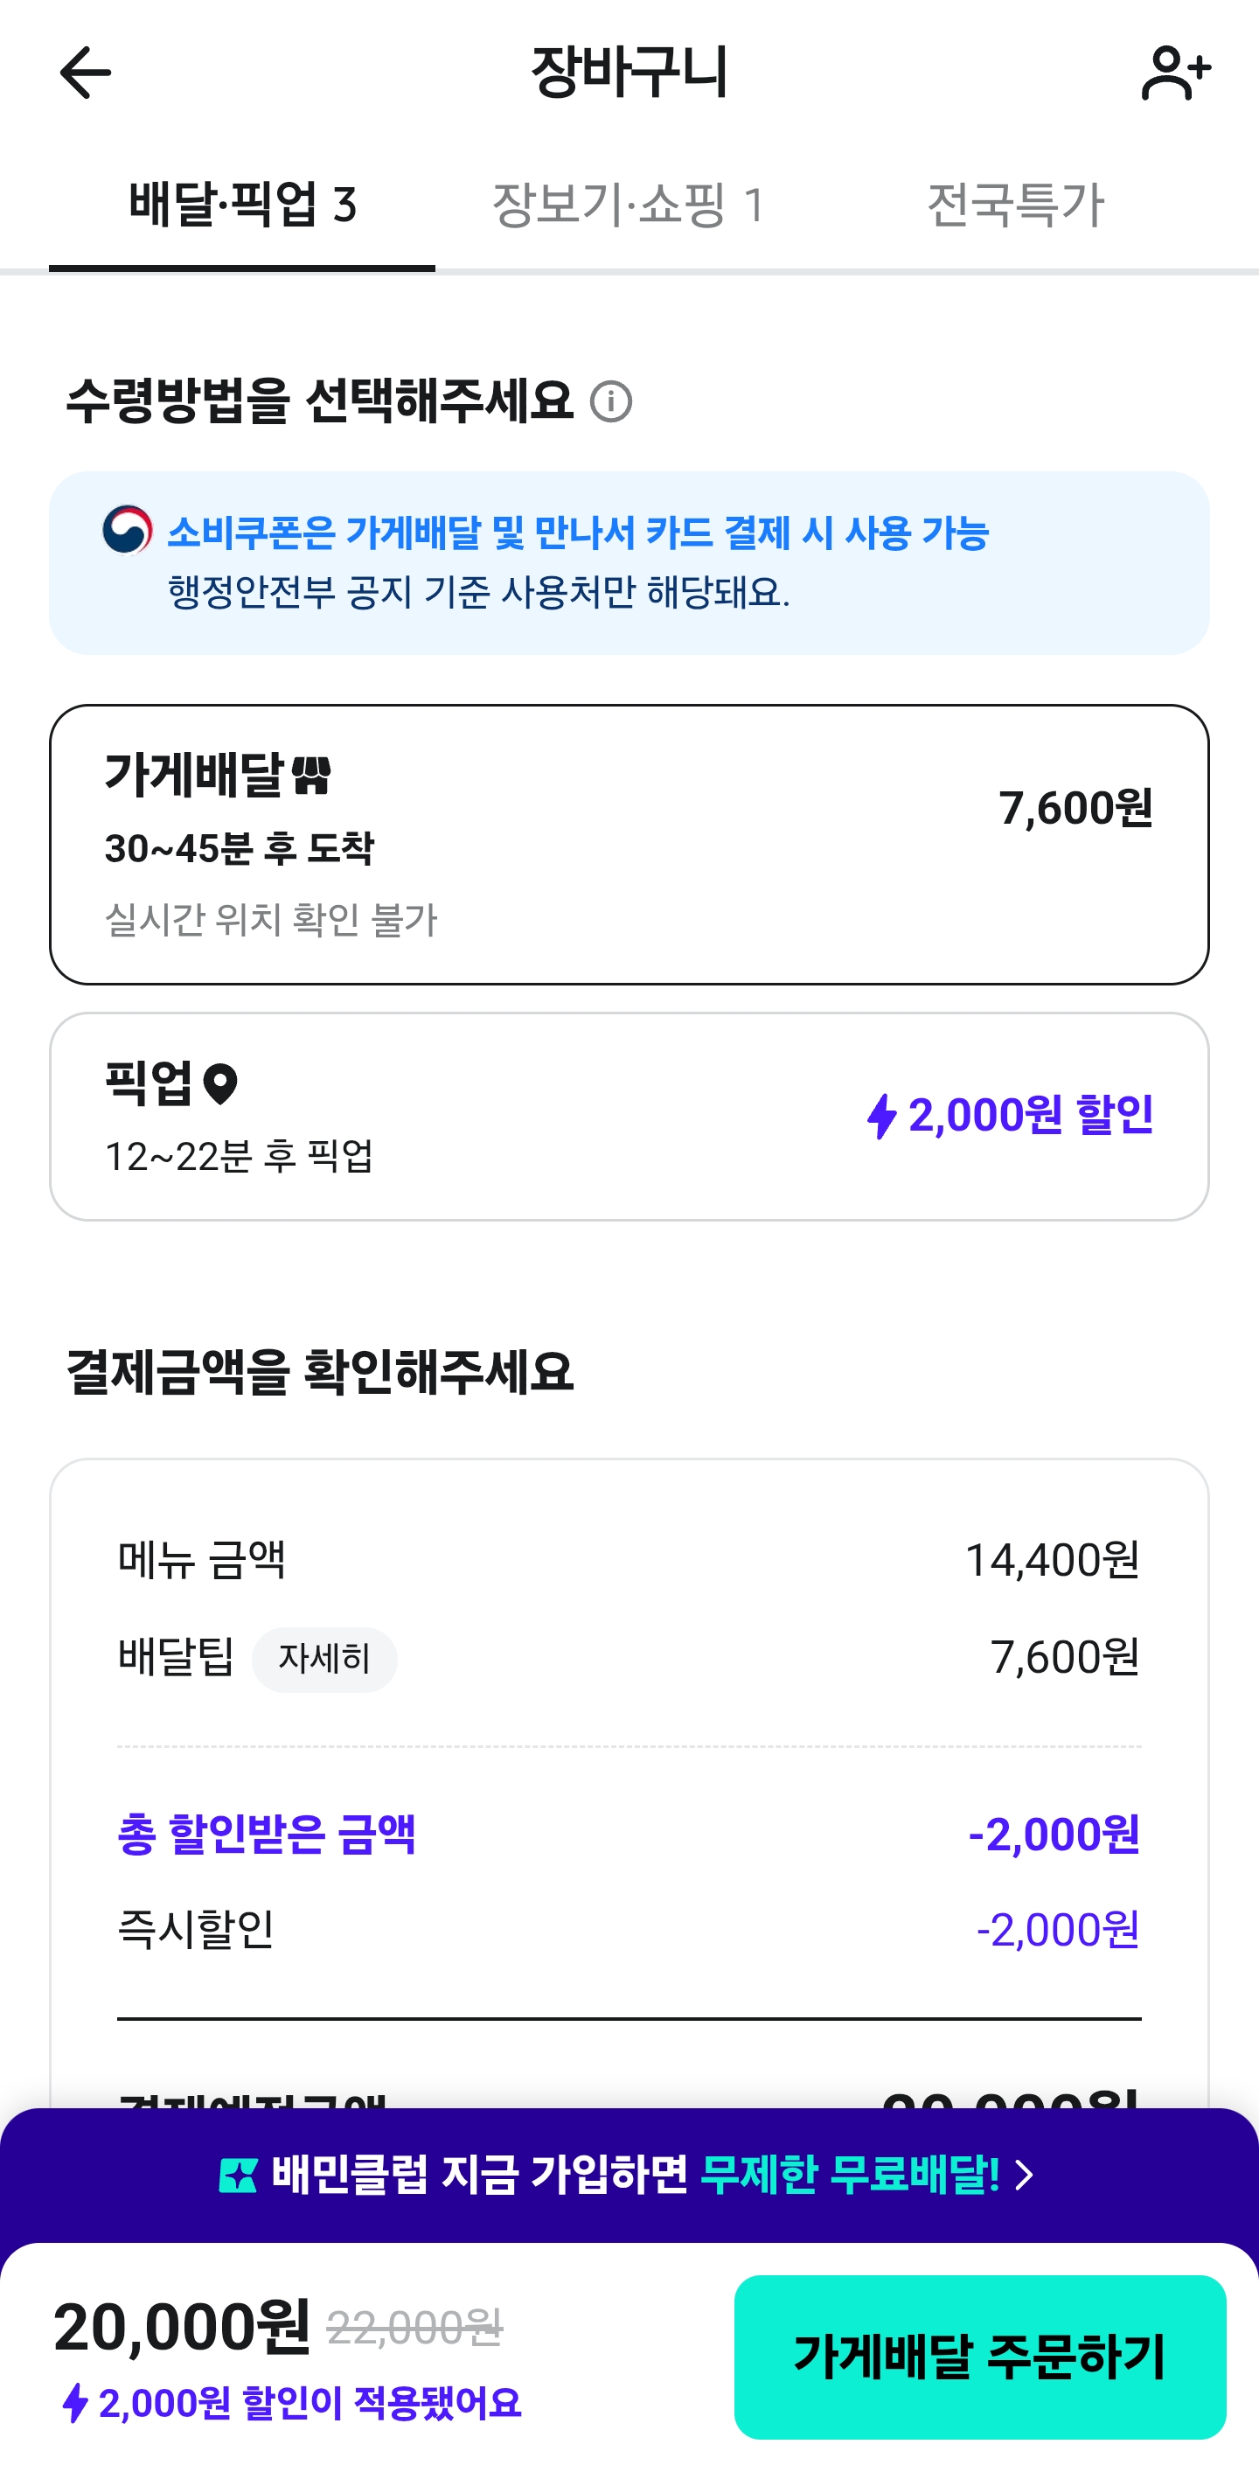Tap the back arrow icon
The image size is (1259, 2472).
[86, 73]
